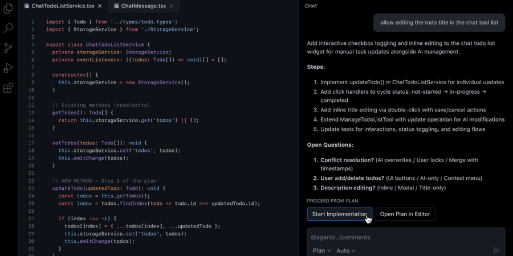Switch to the ChatMessage.tsx tab
513x256 pixels.
point(143,6)
